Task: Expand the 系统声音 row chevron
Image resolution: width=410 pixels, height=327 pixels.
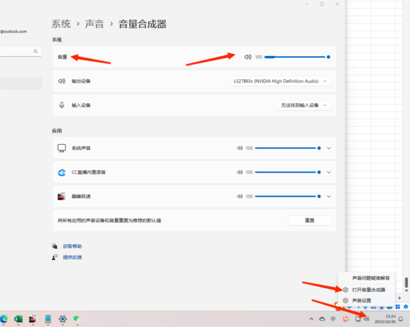Action: [329, 148]
